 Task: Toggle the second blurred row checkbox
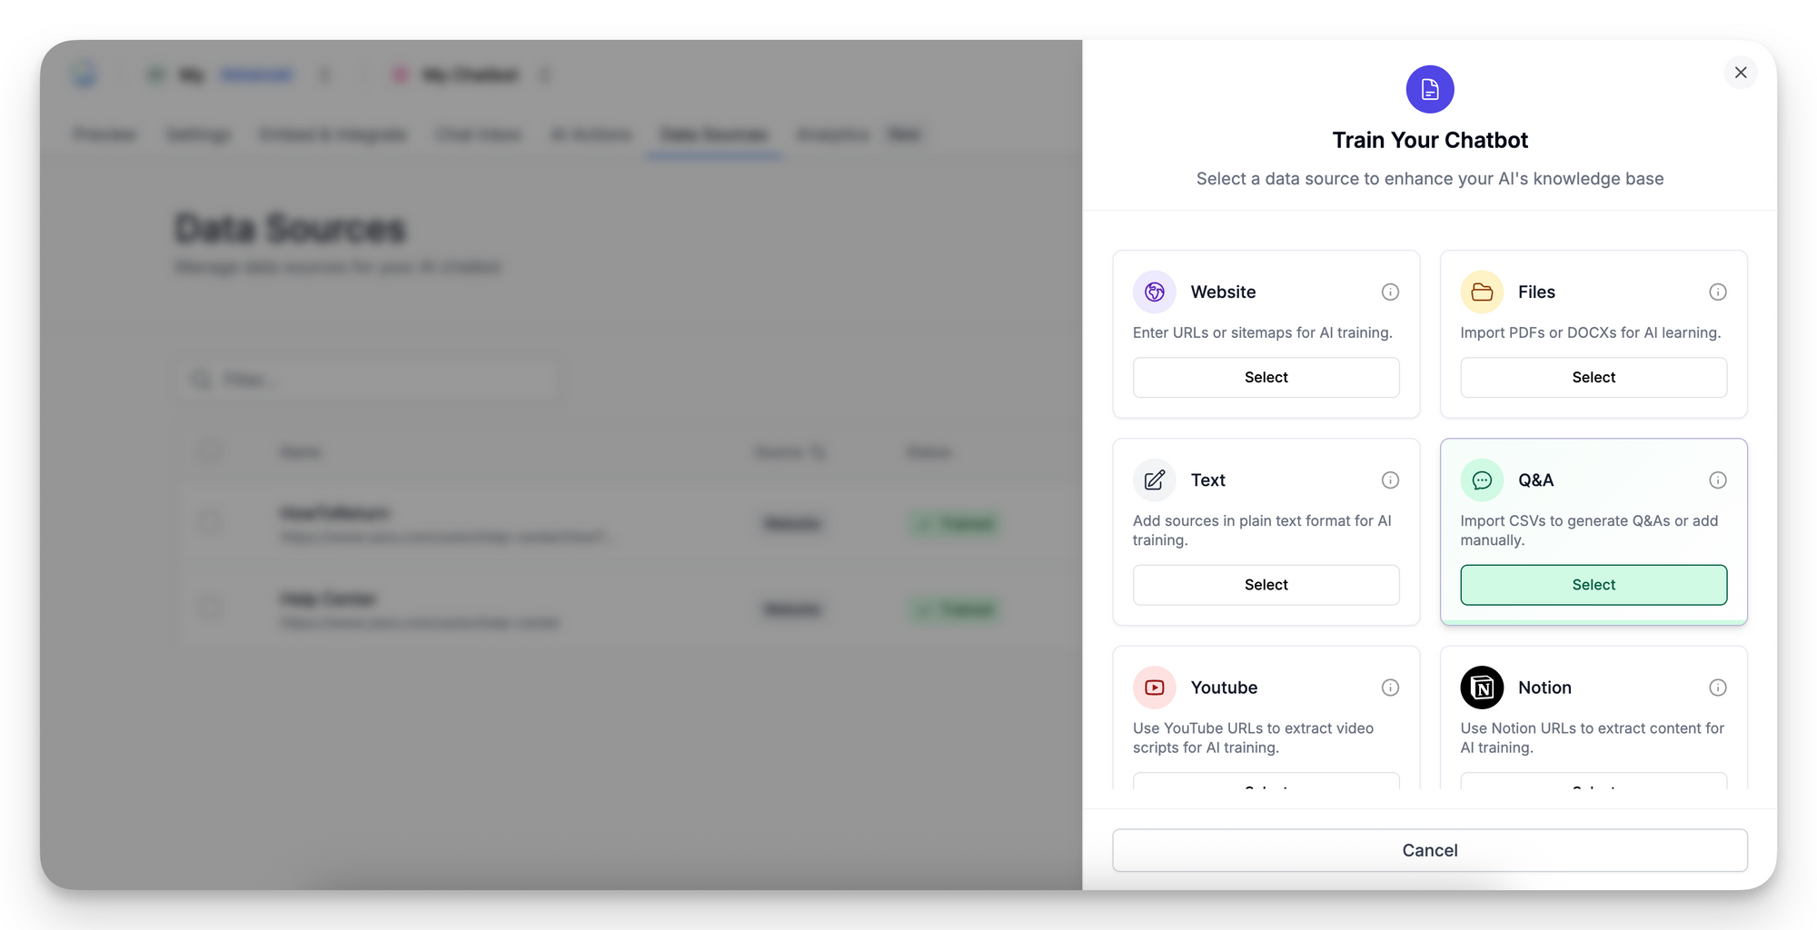coord(211,608)
